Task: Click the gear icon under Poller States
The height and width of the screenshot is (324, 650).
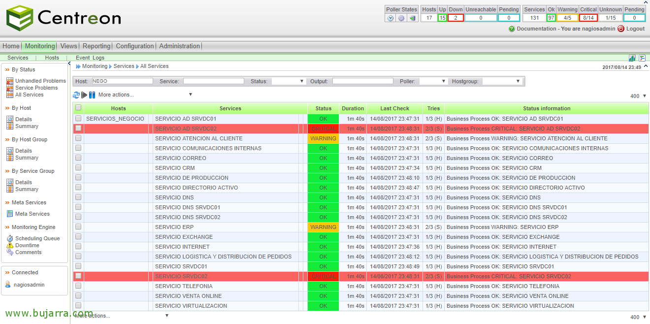Action: pos(401,18)
